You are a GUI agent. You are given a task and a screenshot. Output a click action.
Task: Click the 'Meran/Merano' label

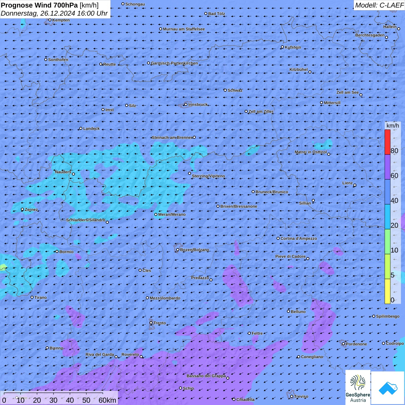172,214
